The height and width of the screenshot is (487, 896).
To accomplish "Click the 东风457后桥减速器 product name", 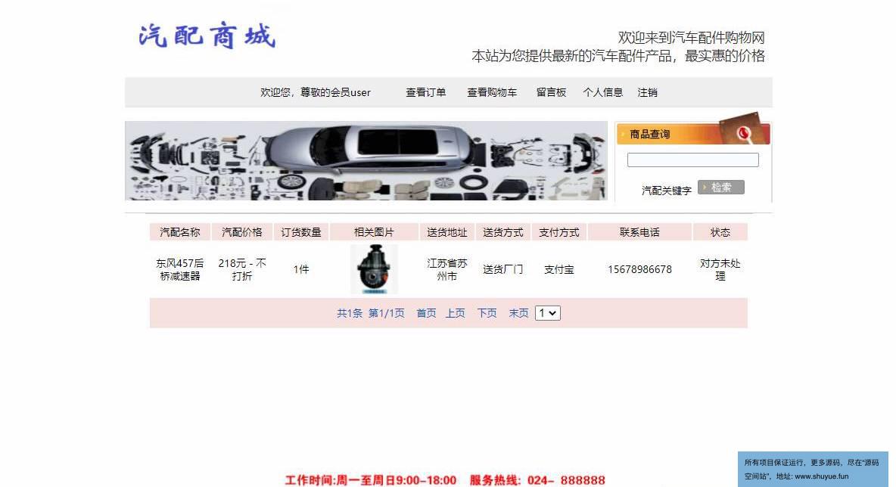I will pos(180,269).
